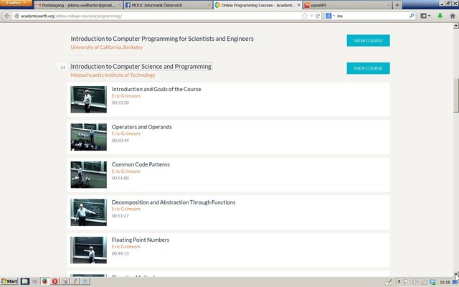Viewport: 459px width, 287px height.
Task: Click the search magnifier icon
Action: (x=412, y=16)
